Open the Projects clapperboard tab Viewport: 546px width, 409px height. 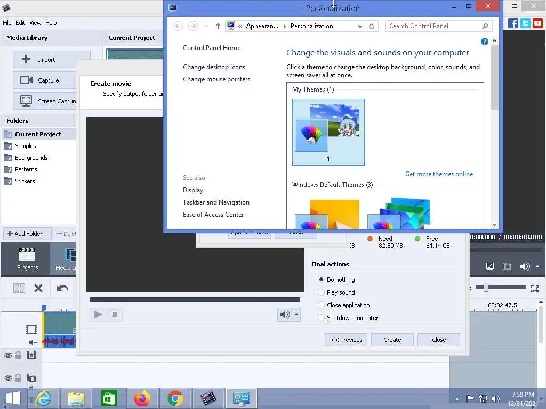(27, 259)
